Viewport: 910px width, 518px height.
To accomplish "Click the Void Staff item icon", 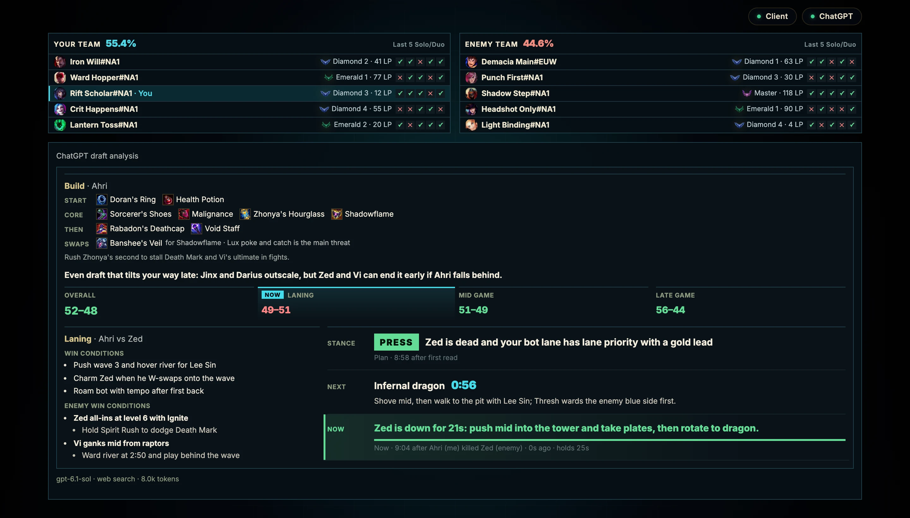I will tap(196, 229).
